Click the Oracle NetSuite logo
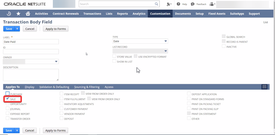This screenshot has width=275, height=135. click(25, 4)
